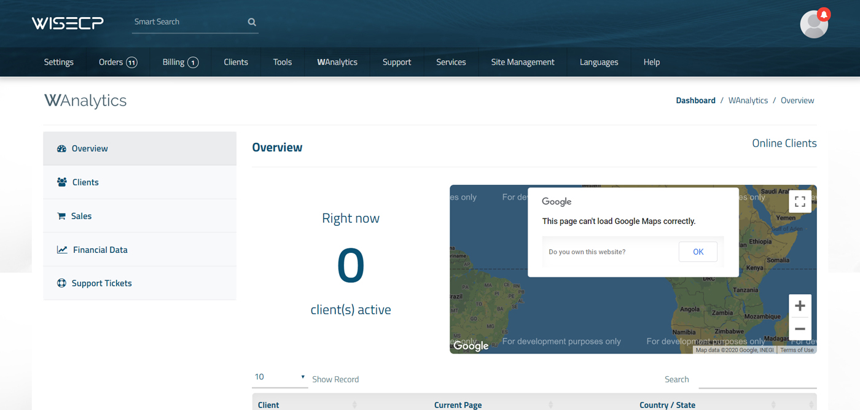Sort by the Current Page column
The height and width of the screenshot is (410, 860).
click(458, 405)
